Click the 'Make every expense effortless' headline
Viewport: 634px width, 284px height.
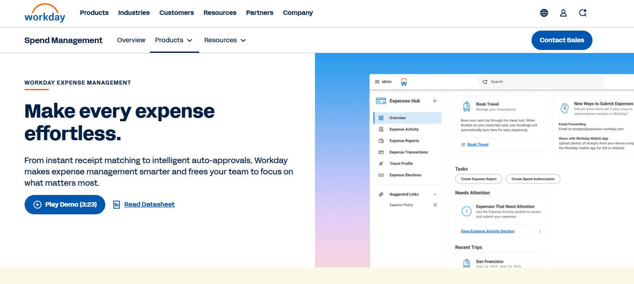[x=119, y=122]
